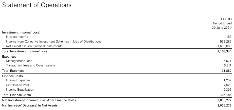Click the Total Expenses value 21,882
The height and width of the screenshot is (110, 234).
click(227, 71)
